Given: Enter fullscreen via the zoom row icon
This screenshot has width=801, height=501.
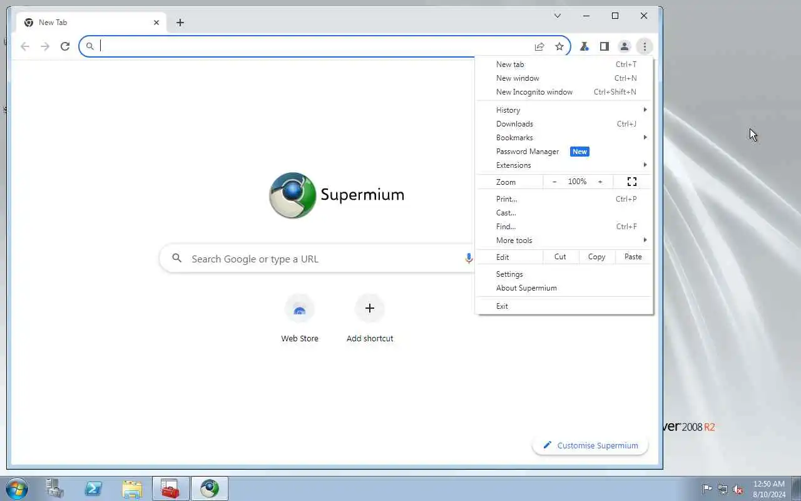Looking at the screenshot, I should click(632, 182).
